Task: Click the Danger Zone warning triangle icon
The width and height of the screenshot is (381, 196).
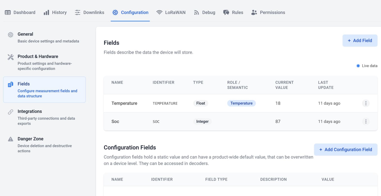Action: tap(10, 139)
